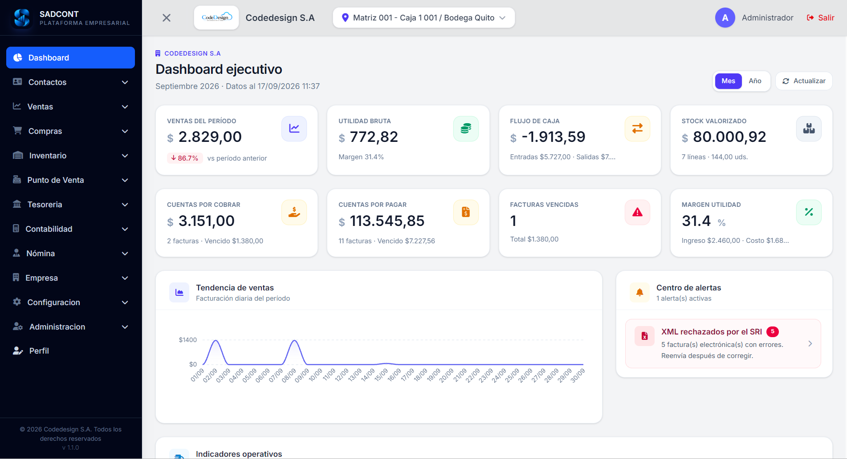The width and height of the screenshot is (847, 459).
Task: Expand the Administracion menu
Action: (x=70, y=327)
